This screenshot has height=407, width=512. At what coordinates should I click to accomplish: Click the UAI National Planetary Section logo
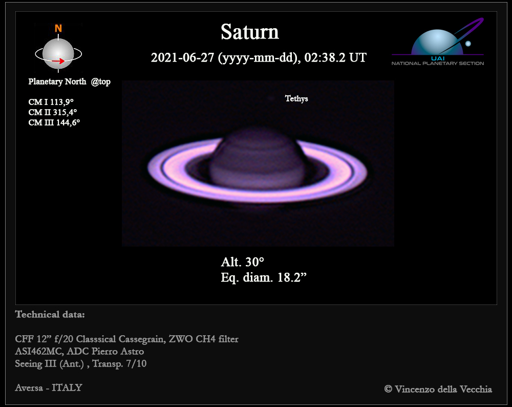coord(438,42)
